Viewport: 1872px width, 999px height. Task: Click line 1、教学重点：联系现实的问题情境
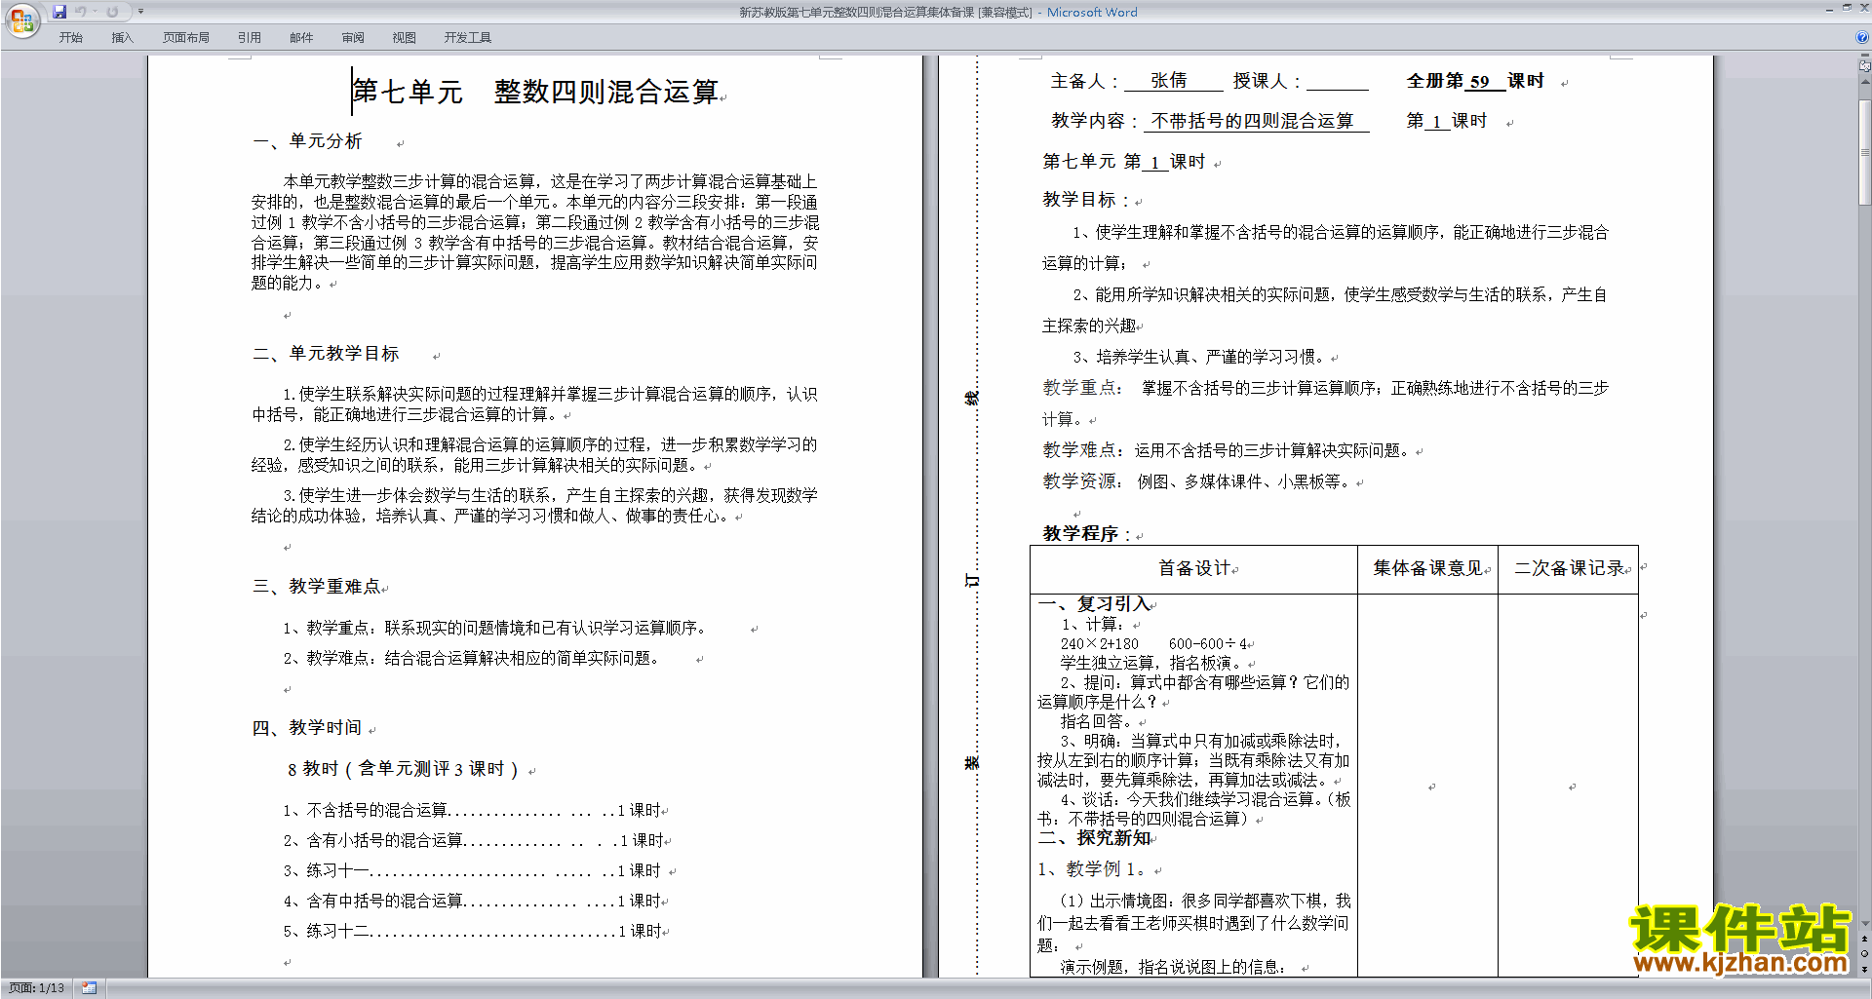tap(496, 628)
